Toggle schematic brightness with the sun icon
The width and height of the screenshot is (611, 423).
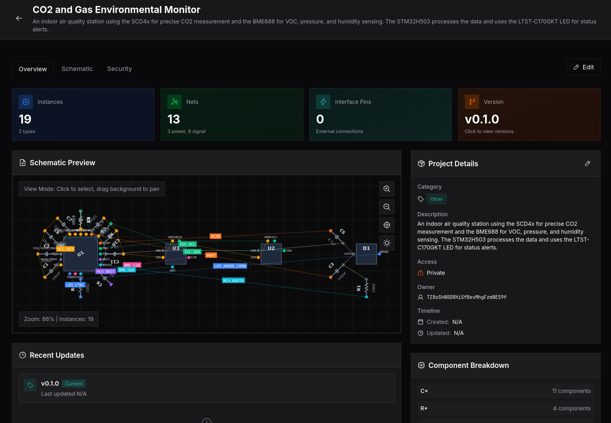coord(386,243)
